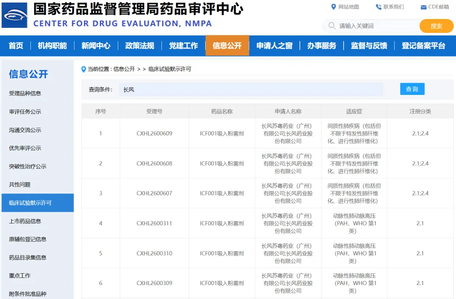Click acceptance number CXHL2600309
Screen dimensions: 456x299
pos(155,283)
